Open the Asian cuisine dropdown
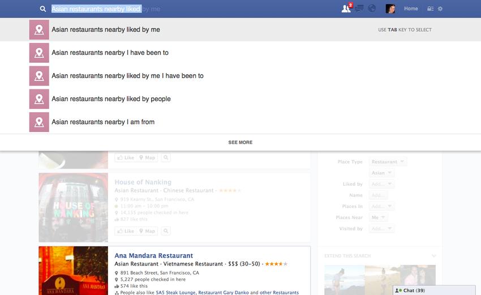 click(x=381, y=173)
